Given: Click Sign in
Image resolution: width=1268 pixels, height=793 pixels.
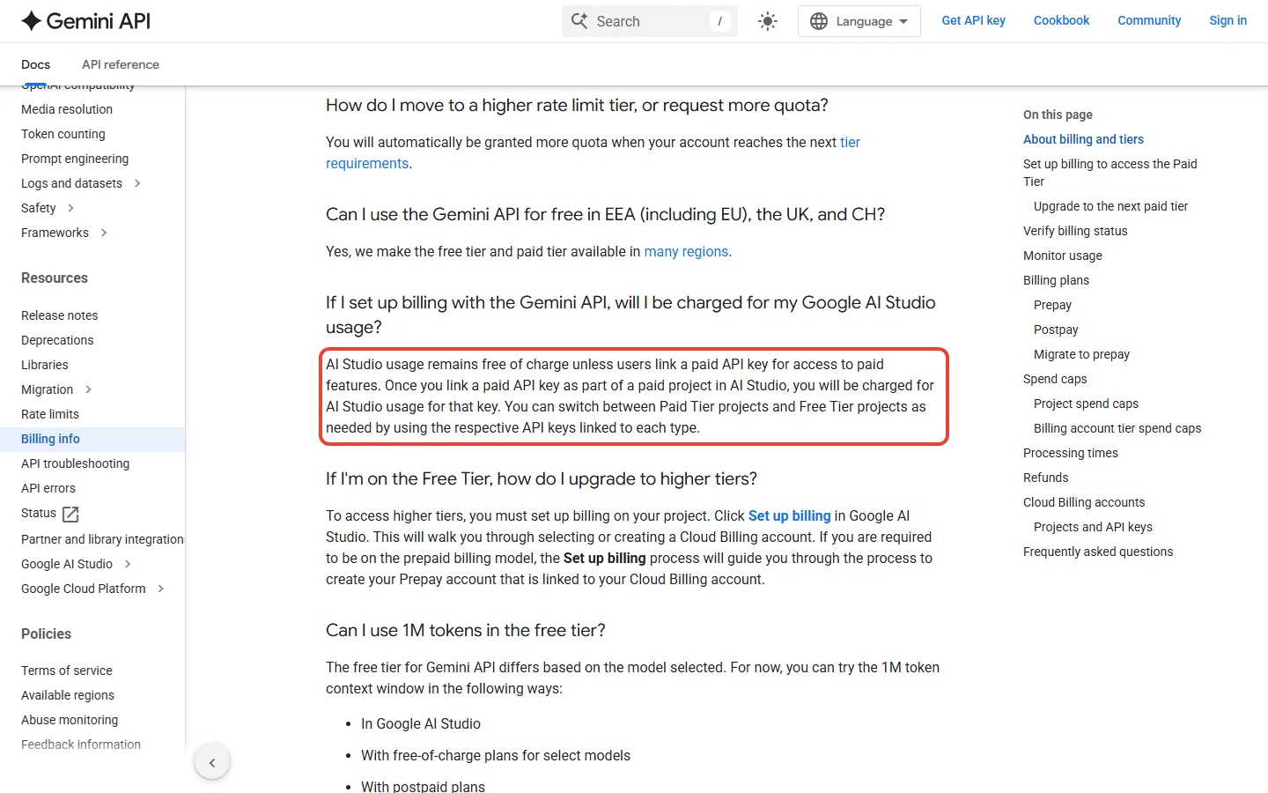Looking at the screenshot, I should pos(1227,20).
